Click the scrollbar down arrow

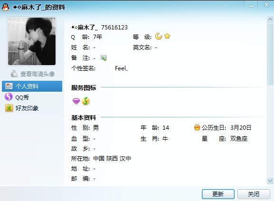270,181
